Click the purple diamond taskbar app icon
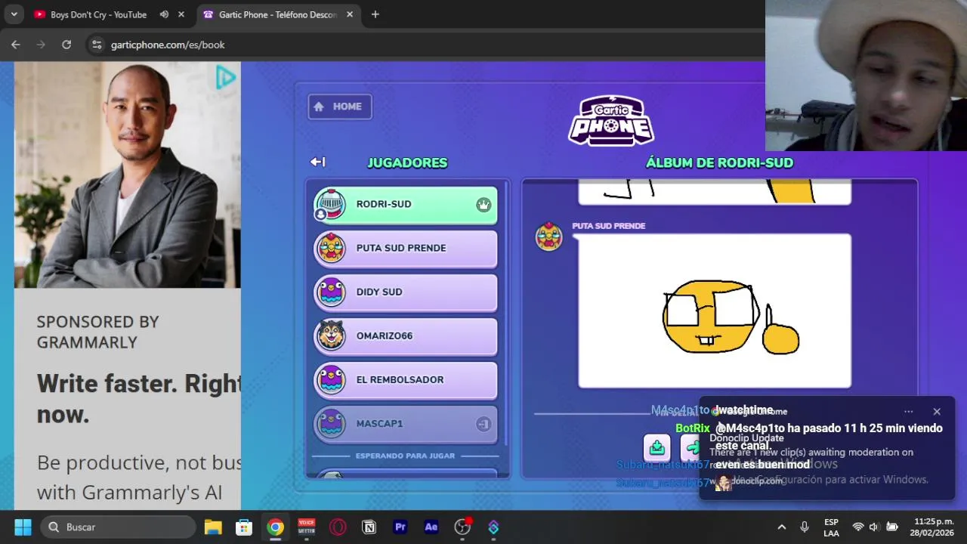The image size is (967, 544). pyautogui.click(x=493, y=527)
